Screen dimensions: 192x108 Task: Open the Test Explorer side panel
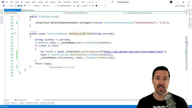2,20
